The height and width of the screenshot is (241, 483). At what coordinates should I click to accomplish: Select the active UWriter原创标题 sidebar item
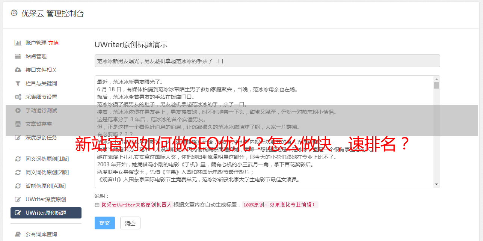(46, 213)
